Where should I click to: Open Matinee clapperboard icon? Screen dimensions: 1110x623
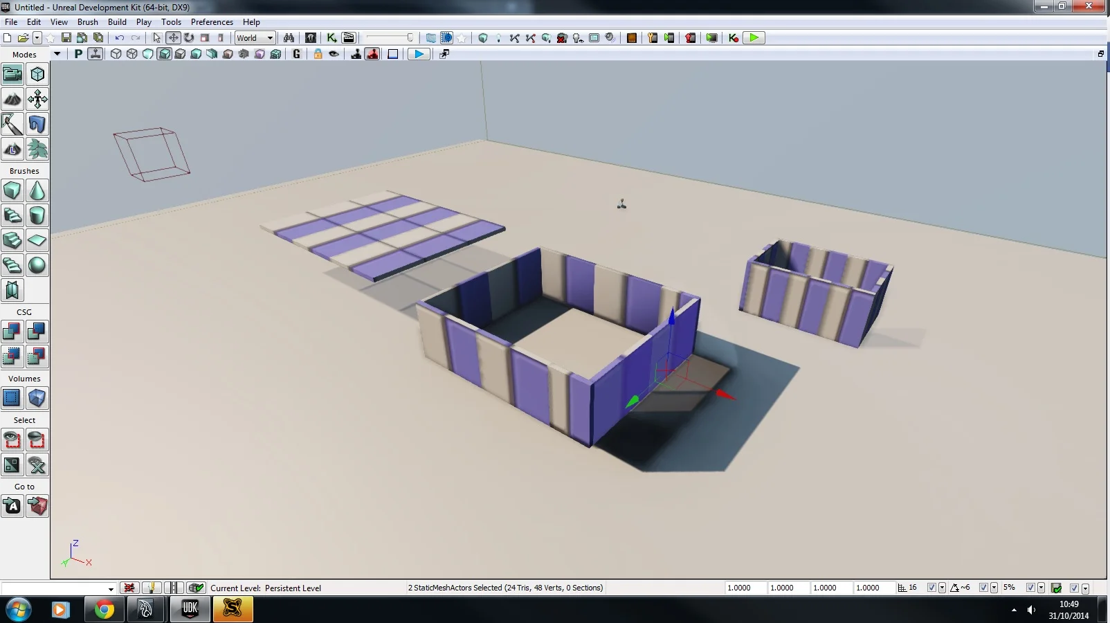tap(348, 38)
